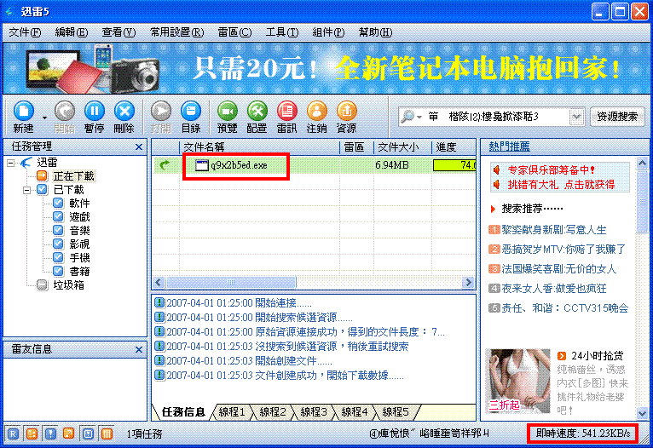Open the search type dropdown arrow

[x=419, y=117]
